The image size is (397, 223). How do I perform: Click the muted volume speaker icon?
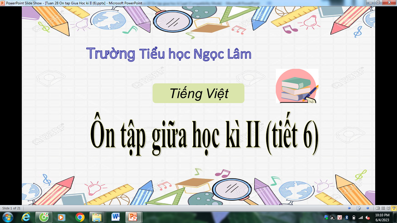point(368,217)
